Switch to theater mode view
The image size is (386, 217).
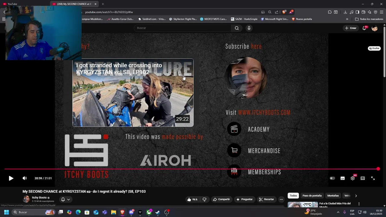363,178
